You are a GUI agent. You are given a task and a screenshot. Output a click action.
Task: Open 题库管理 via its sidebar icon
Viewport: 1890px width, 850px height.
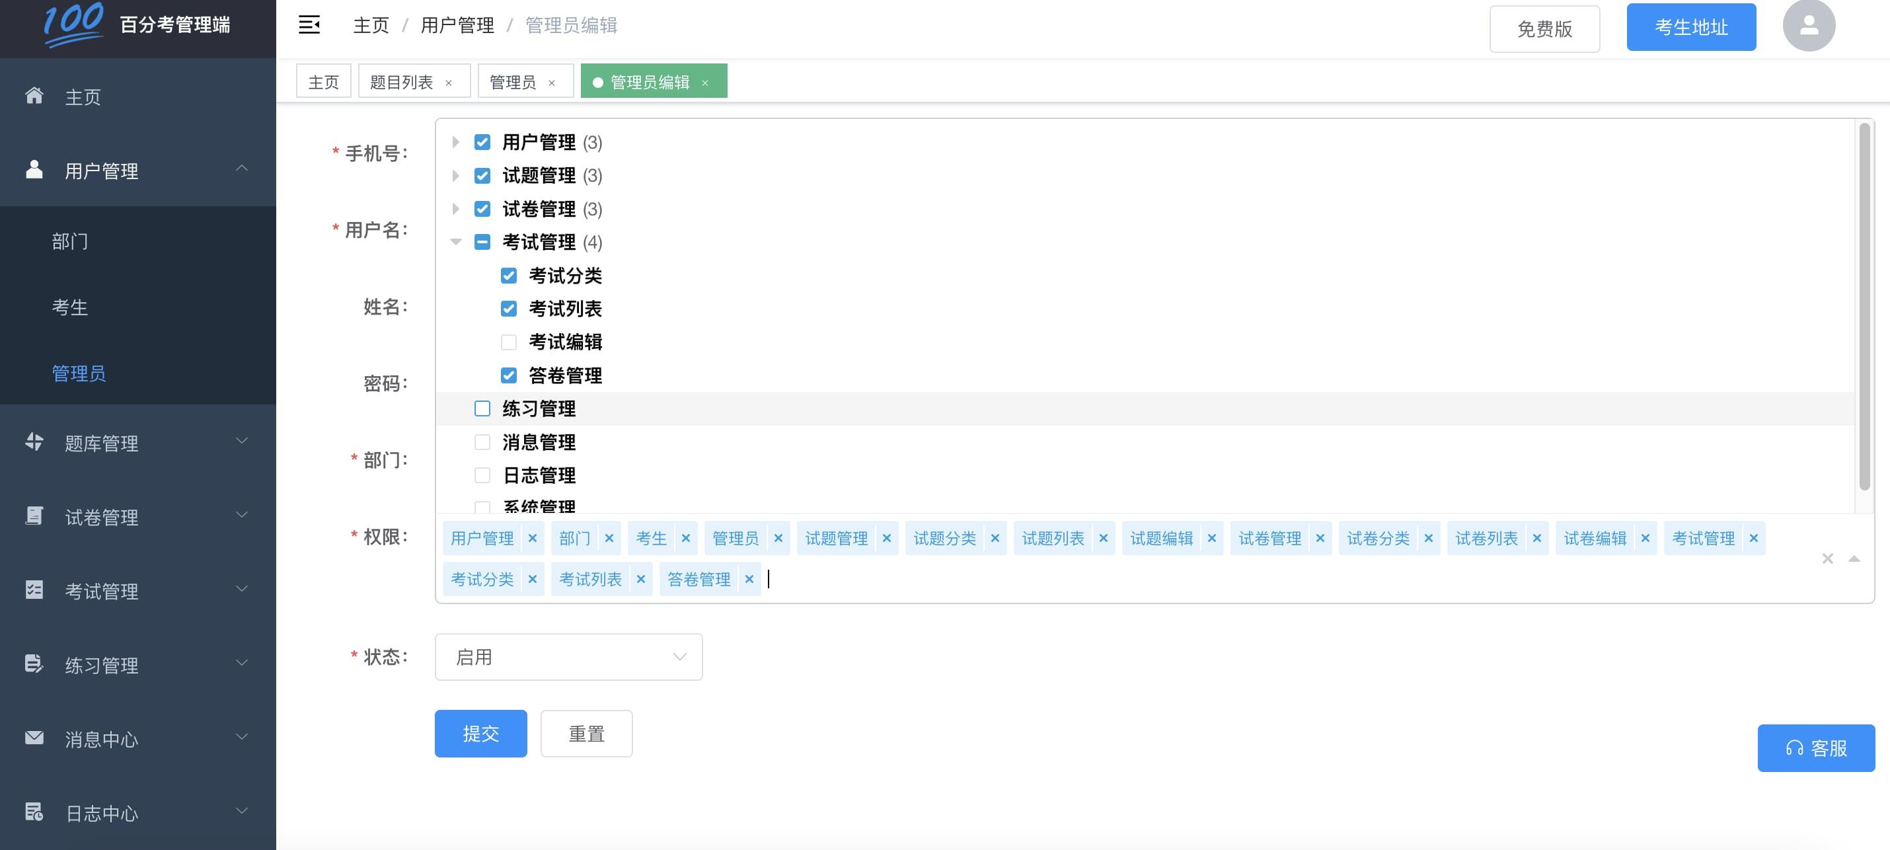point(33,442)
